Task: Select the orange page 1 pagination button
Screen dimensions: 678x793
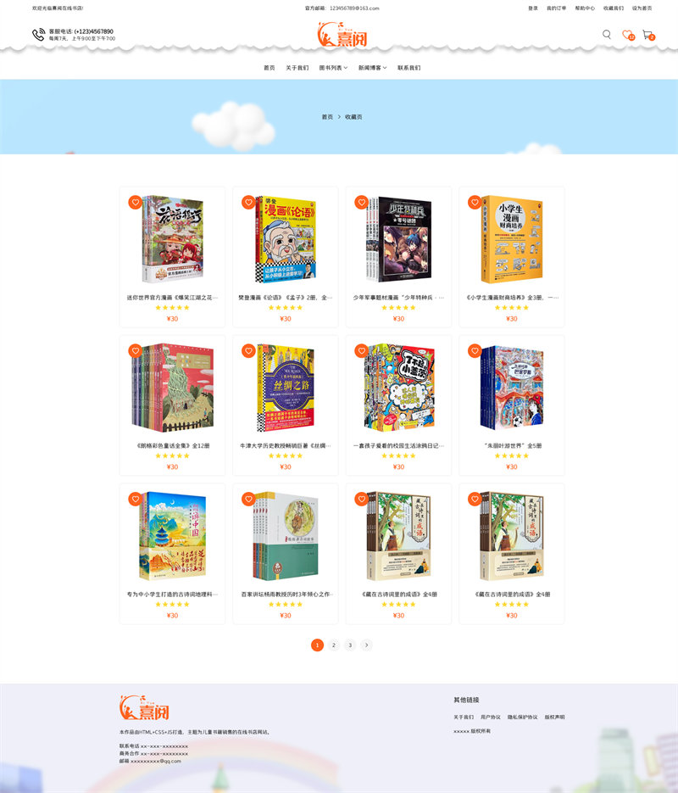Action: pyautogui.click(x=317, y=645)
